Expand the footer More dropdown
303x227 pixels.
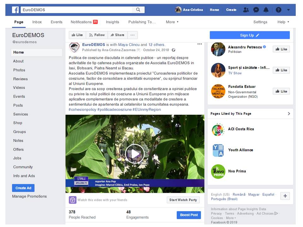pyautogui.click(x=231, y=218)
